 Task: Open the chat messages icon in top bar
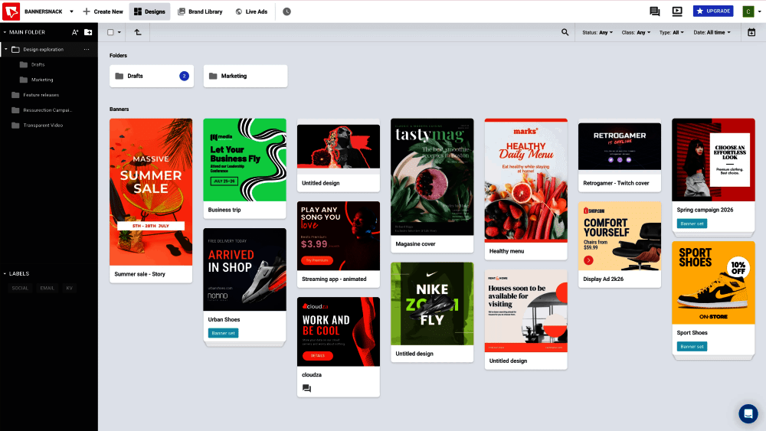[655, 11]
